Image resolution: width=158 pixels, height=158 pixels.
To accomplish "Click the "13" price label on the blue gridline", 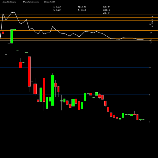I will pyautogui.click(x=150, y=68).
